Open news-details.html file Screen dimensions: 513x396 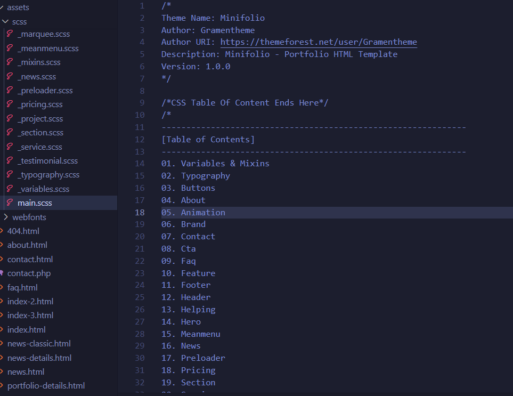click(39, 358)
